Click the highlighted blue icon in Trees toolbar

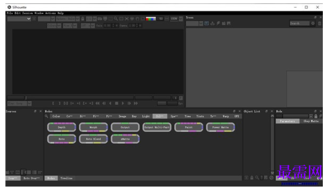(207, 23)
